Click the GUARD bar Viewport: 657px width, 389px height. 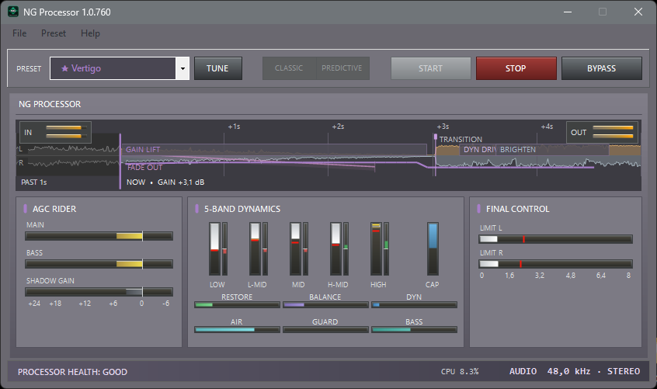tap(325, 329)
